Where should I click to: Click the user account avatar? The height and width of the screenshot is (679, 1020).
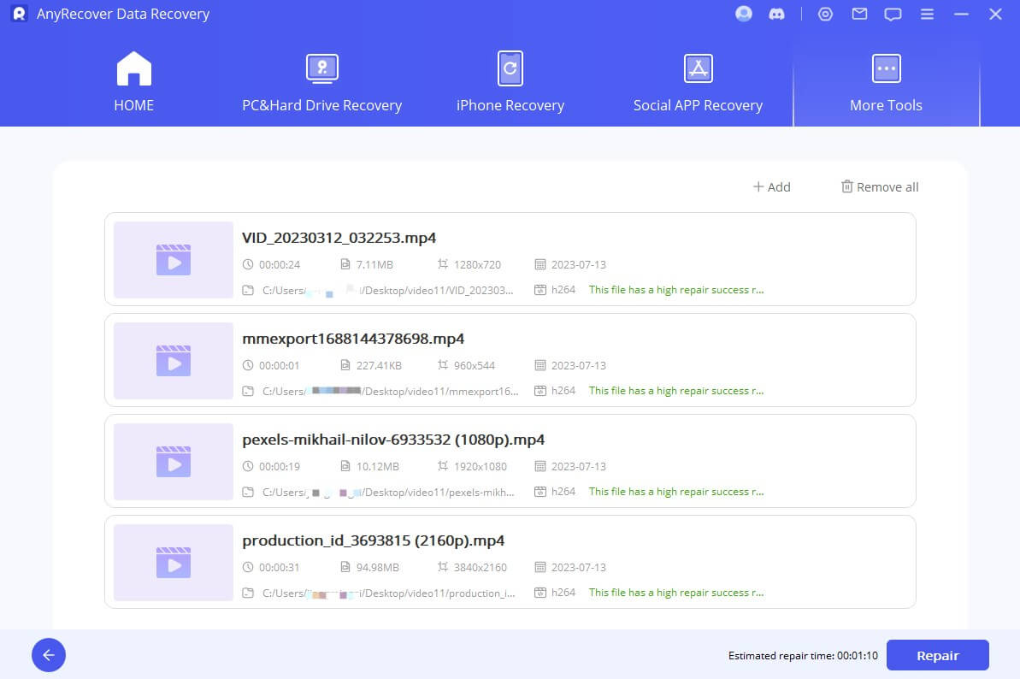pos(743,14)
